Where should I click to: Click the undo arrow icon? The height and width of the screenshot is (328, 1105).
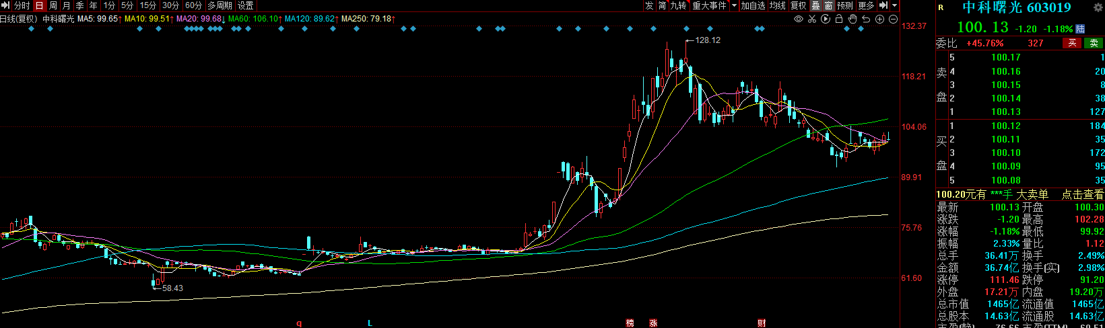point(866,19)
